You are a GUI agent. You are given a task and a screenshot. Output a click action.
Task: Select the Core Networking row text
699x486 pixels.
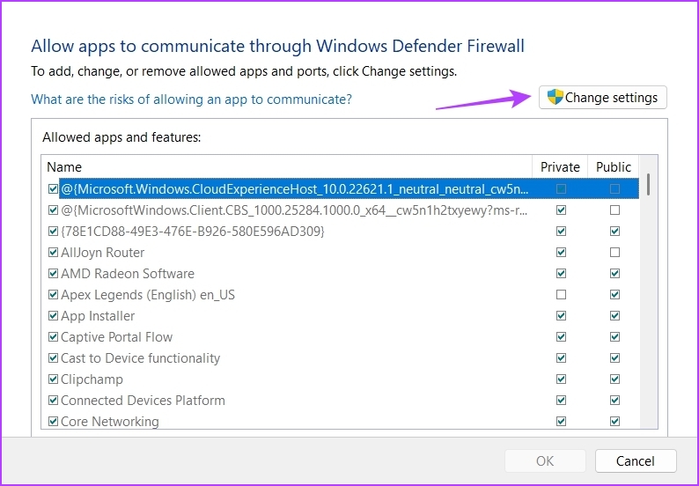coord(110,422)
